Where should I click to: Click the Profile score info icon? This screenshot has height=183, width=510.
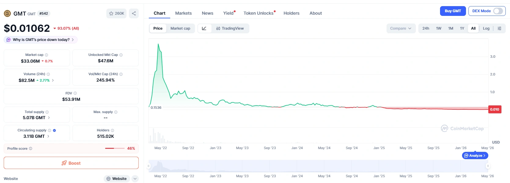[31, 148]
